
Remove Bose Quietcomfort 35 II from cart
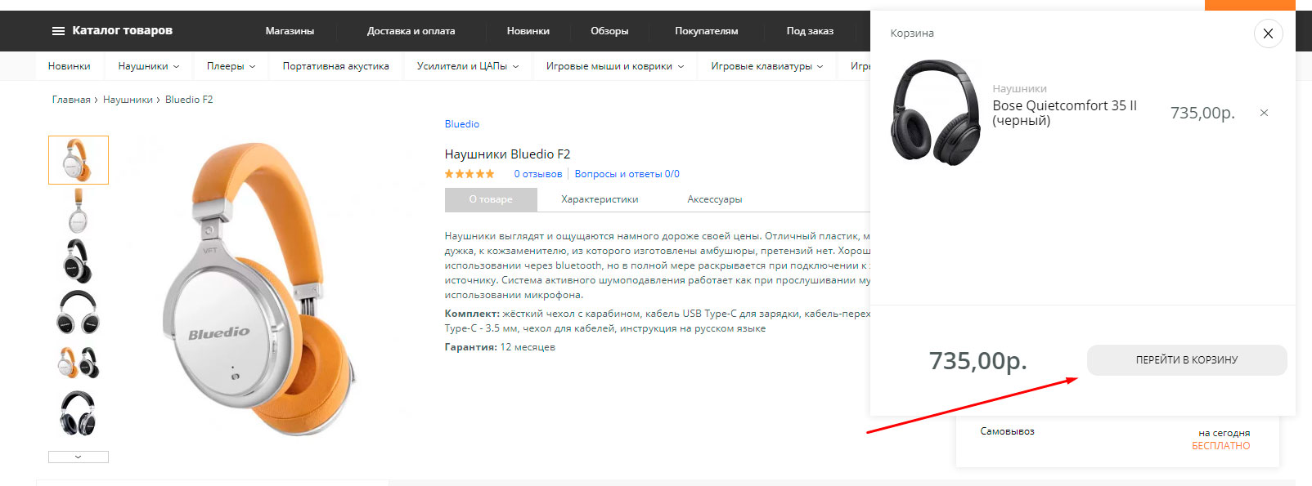pyautogui.click(x=1264, y=113)
